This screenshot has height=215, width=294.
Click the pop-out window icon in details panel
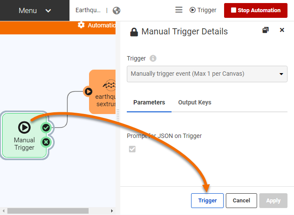(x=266, y=30)
